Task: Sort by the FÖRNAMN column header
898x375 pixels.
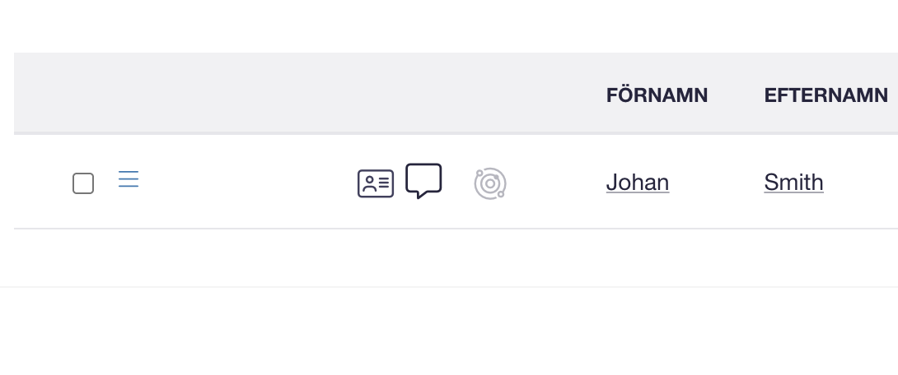Action: 657,95
